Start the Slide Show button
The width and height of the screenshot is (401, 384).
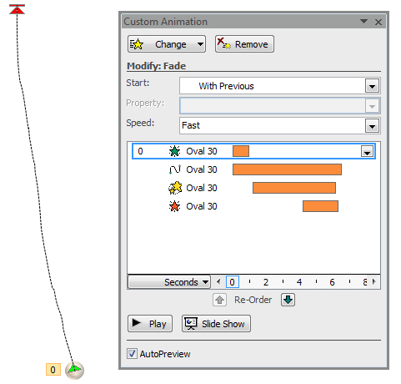(216, 324)
